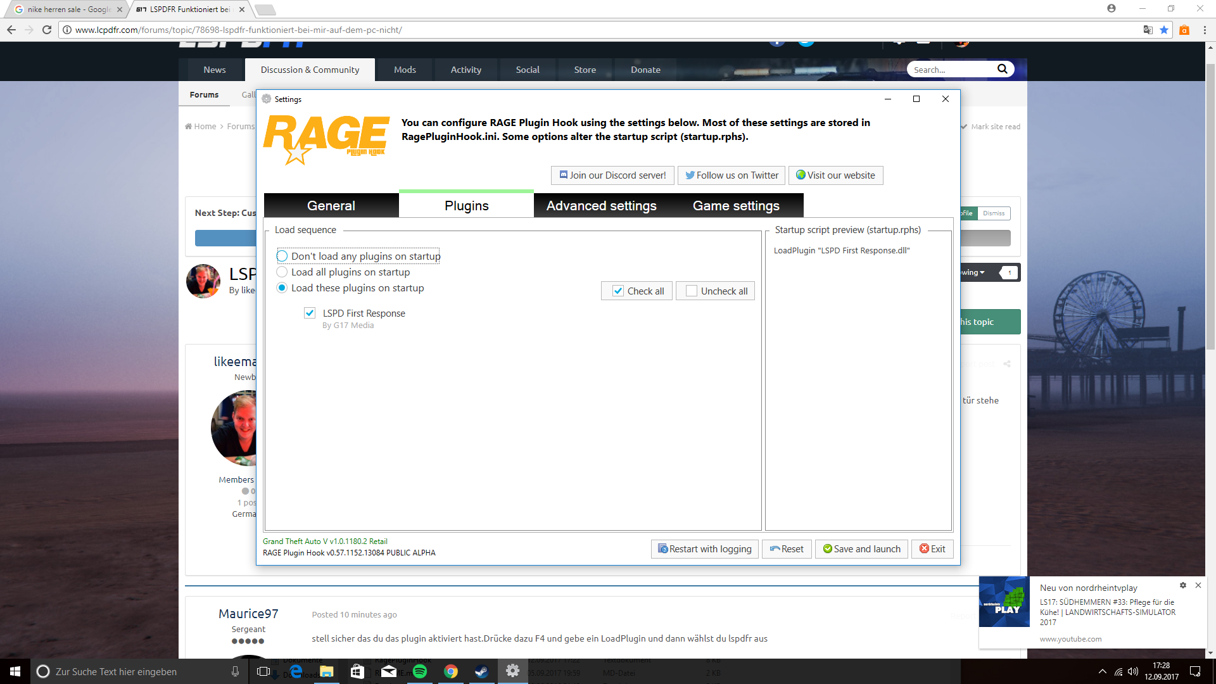Click the search magnifier icon on forum
The width and height of the screenshot is (1216, 684).
click(1002, 69)
